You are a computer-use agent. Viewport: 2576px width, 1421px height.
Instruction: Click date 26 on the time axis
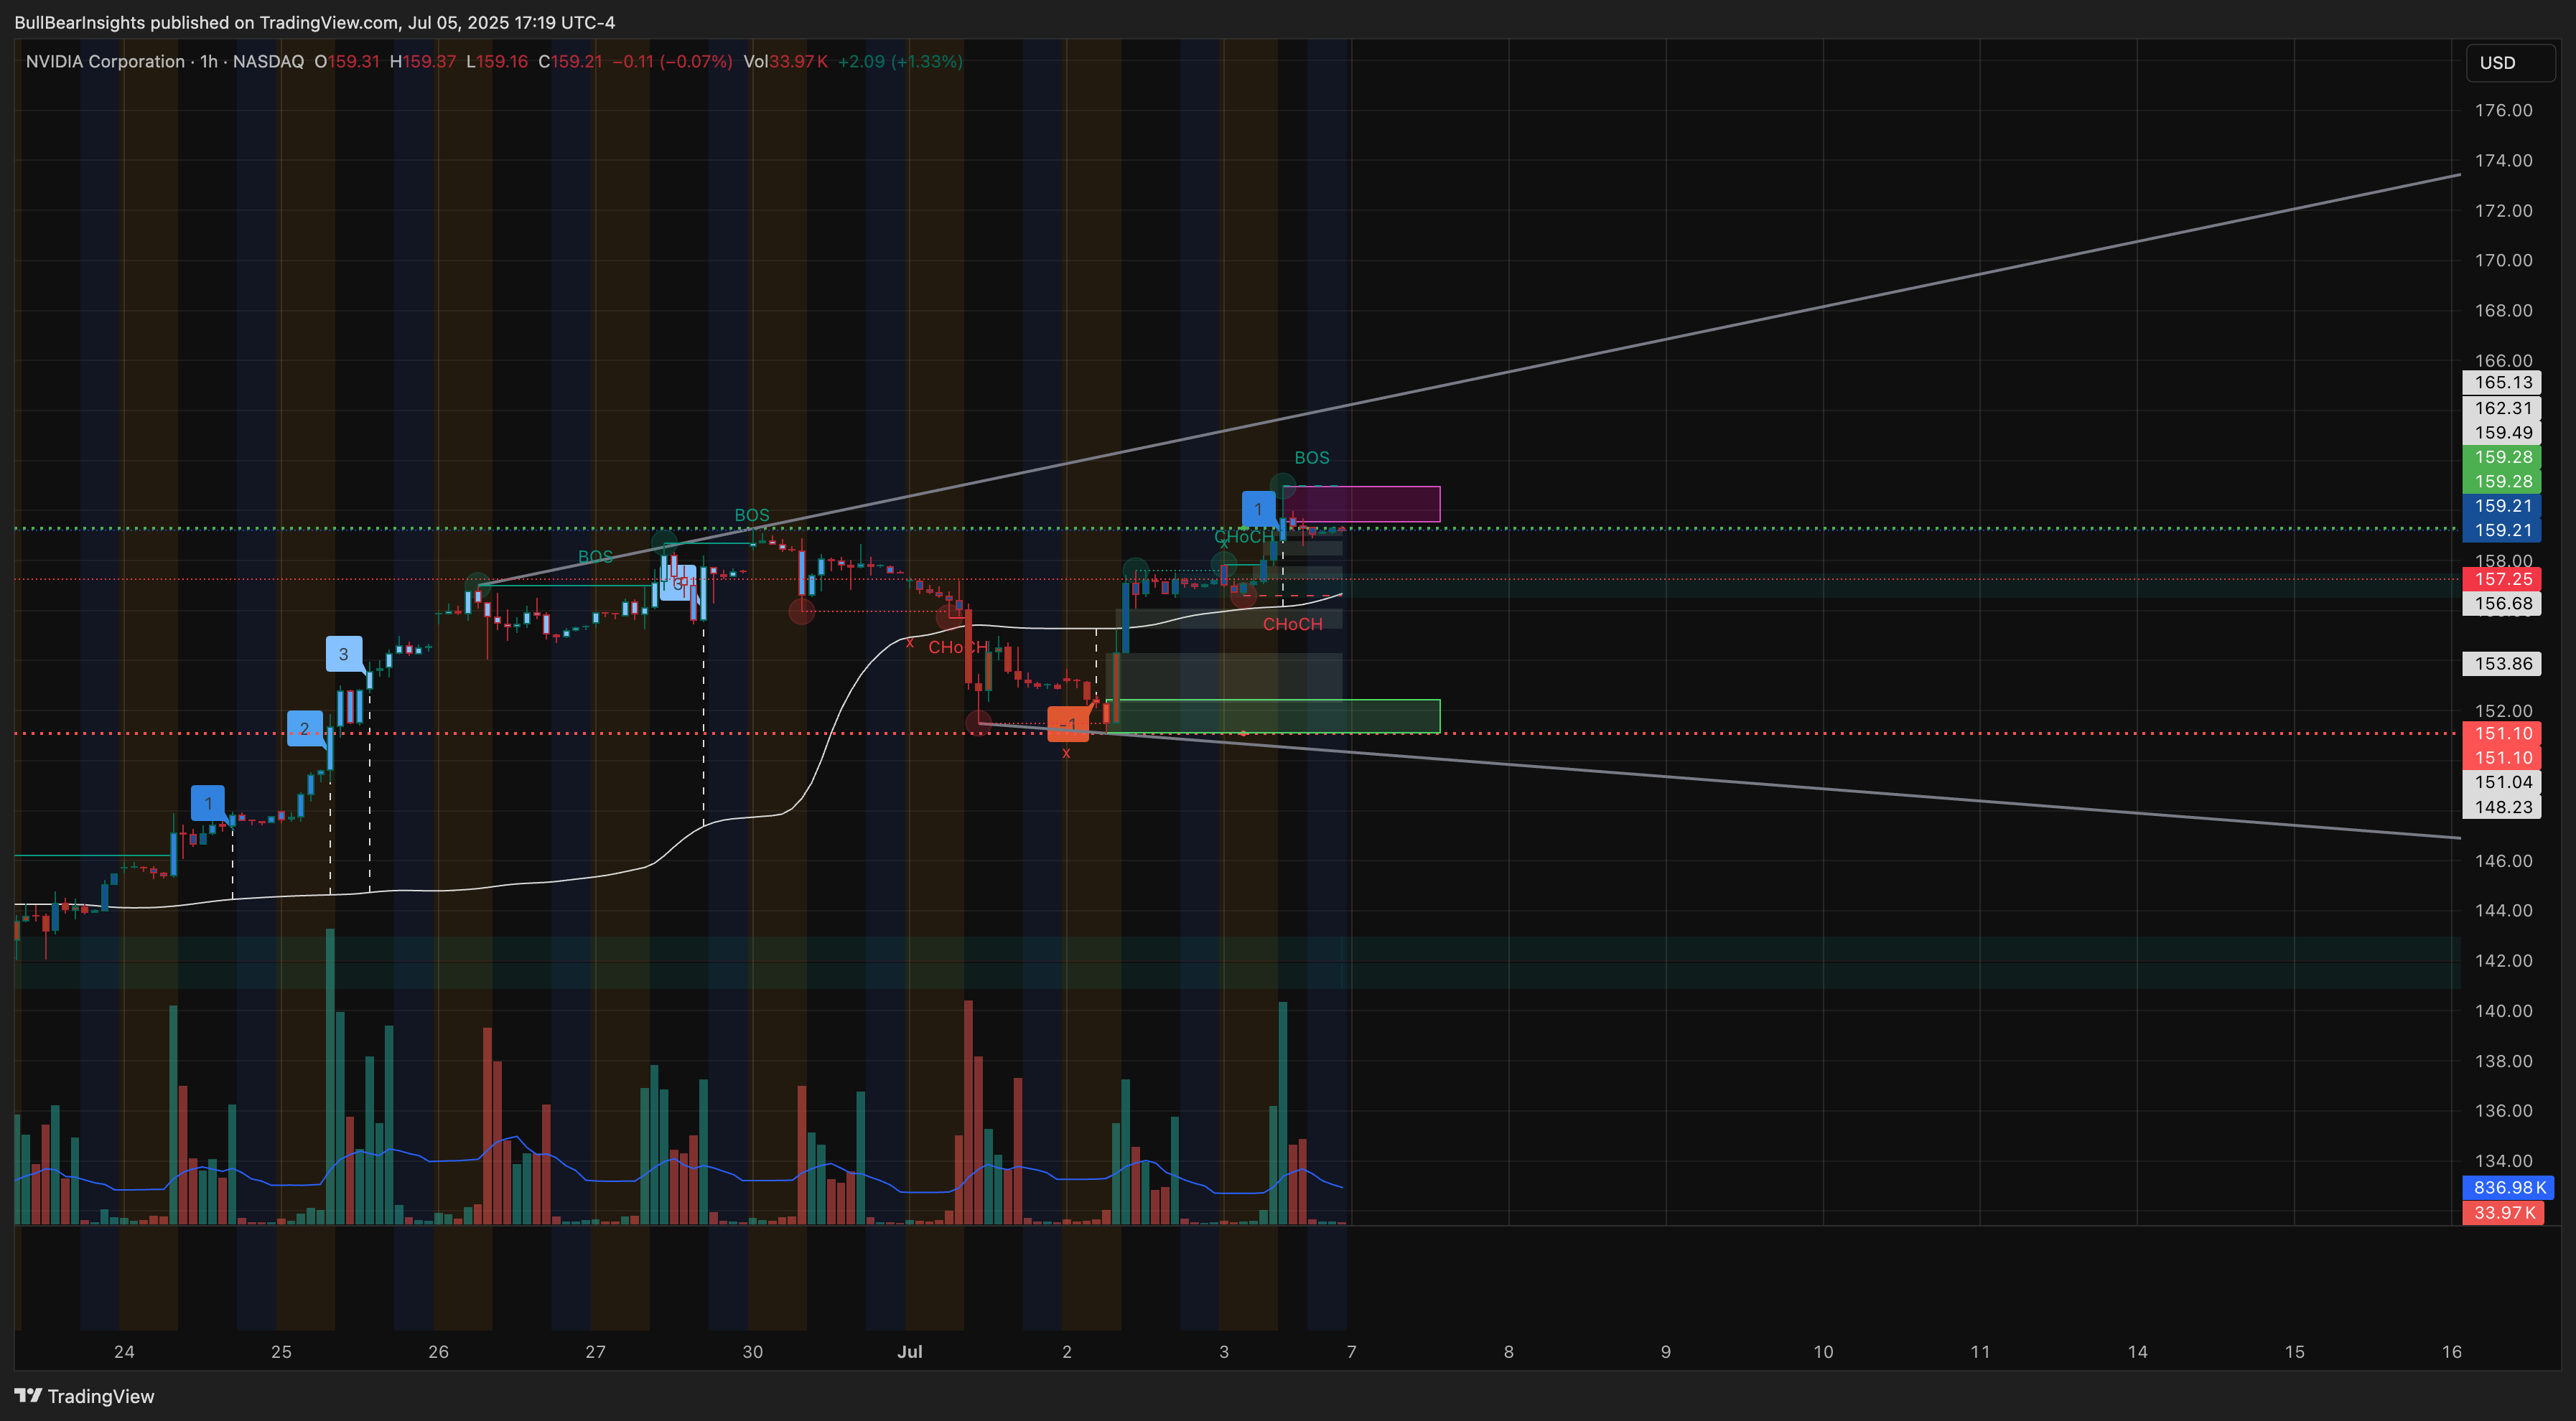438,1351
